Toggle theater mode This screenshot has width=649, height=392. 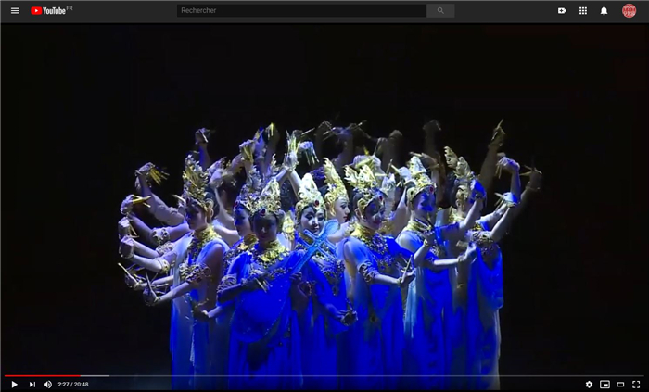[x=620, y=384]
